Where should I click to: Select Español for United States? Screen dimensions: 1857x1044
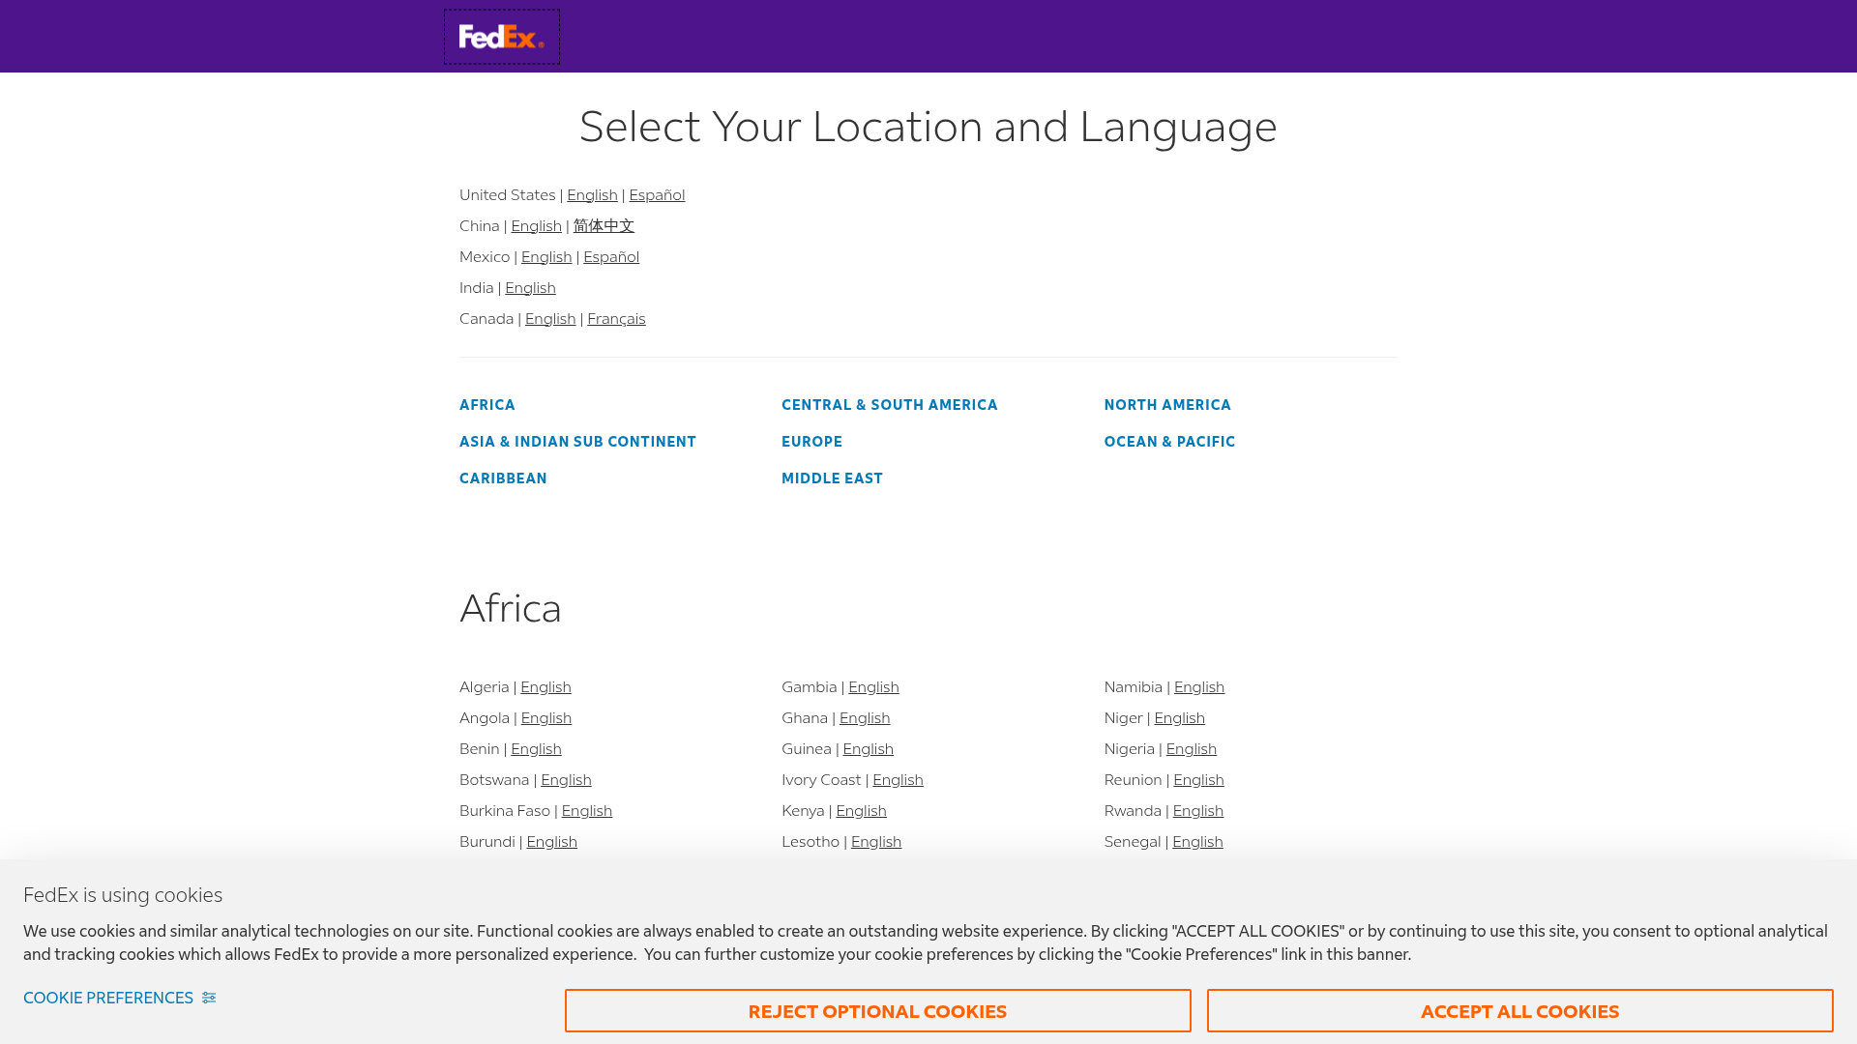click(657, 194)
